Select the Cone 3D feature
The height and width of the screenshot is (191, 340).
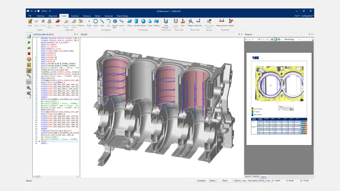pos(150,22)
